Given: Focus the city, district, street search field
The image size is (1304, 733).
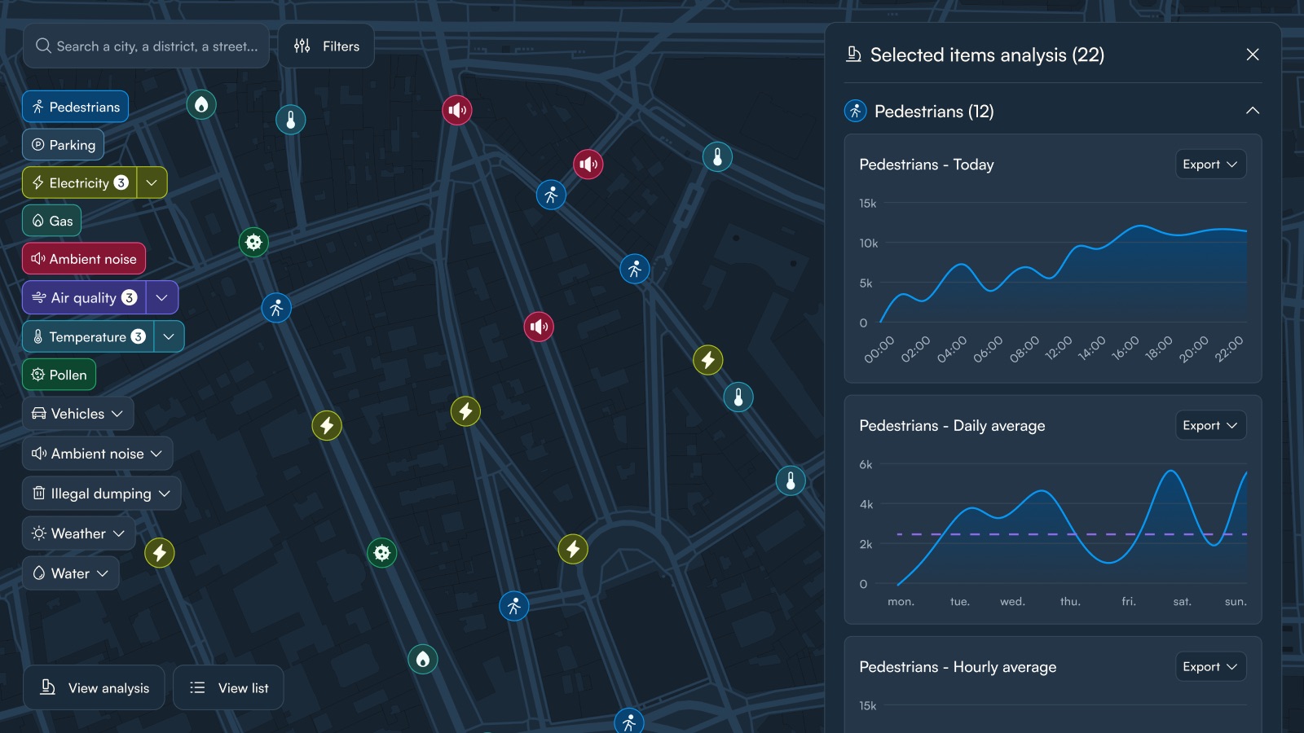Looking at the screenshot, I should click(x=147, y=46).
